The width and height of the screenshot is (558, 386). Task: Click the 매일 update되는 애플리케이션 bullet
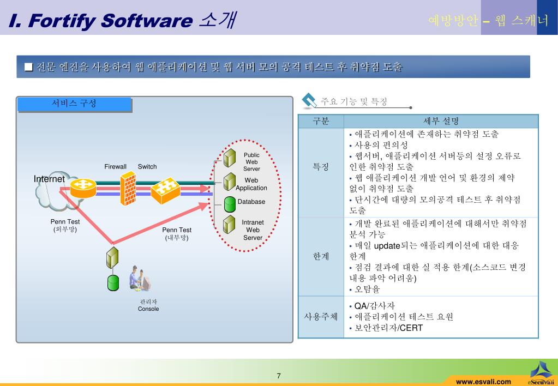pos(434,250)
